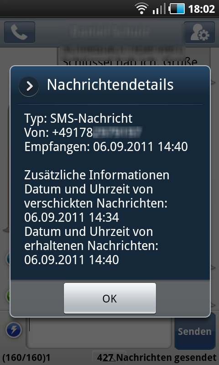This screenshot has width=219, height=365.
Task: Tap the Zusätzliche Informationen heading
Action: tap(97, 175)
